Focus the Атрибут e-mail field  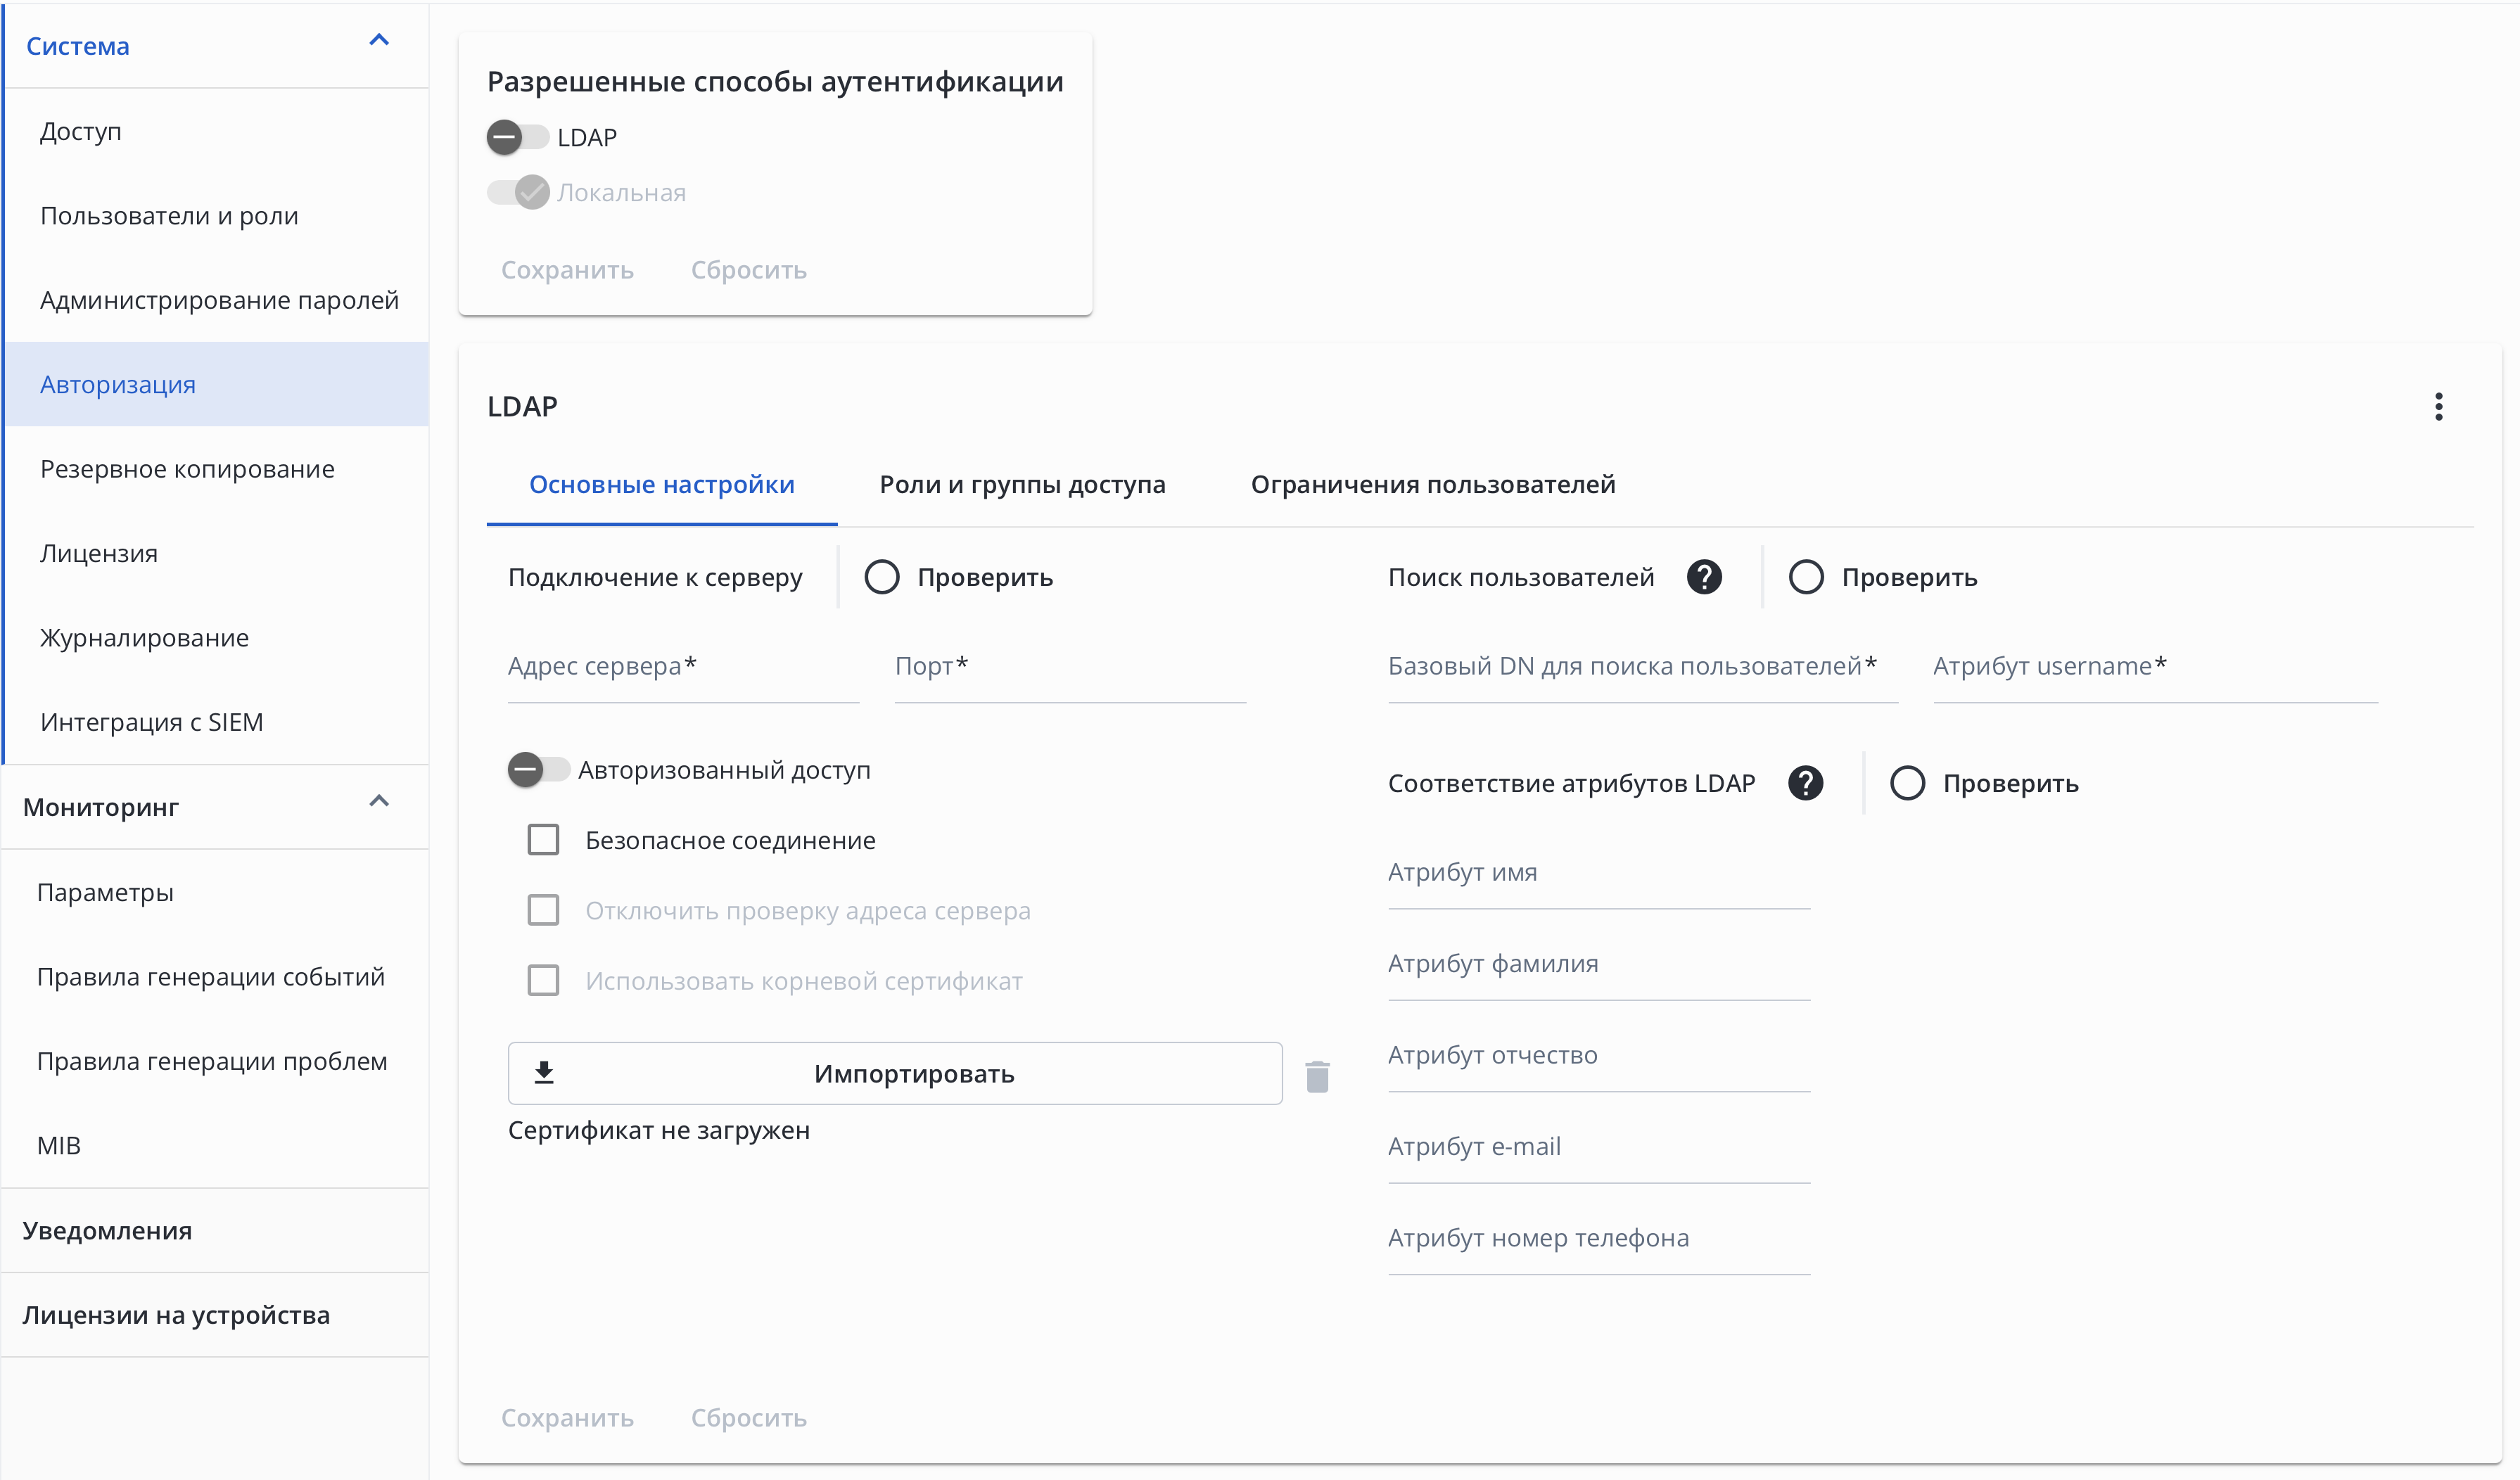[1597, 1148]
